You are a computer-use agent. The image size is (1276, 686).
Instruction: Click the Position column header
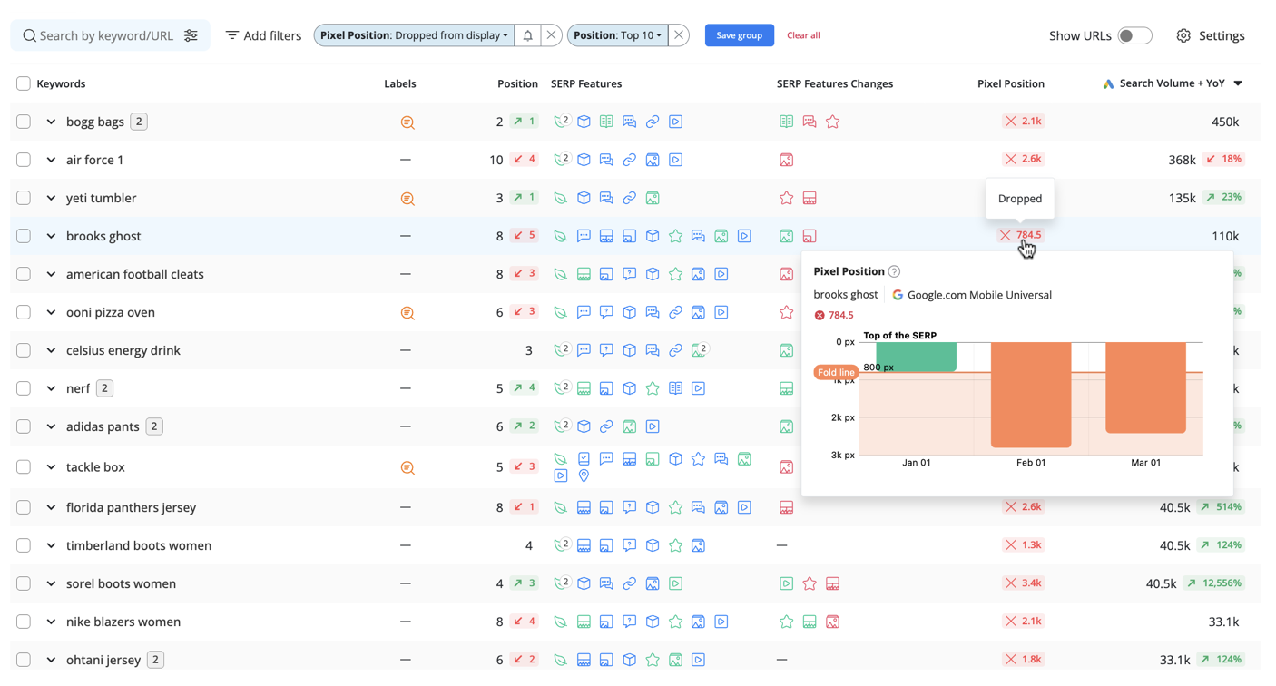pos(517,83)
